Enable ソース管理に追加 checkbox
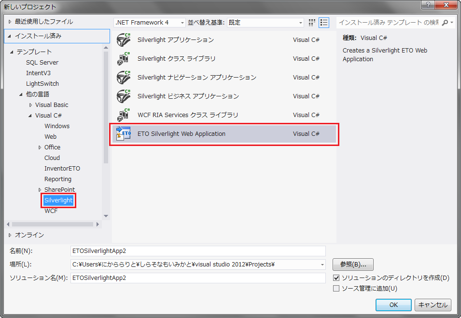Image resolution: width=461 pixels, height=318 pixels. click(336, 289)
